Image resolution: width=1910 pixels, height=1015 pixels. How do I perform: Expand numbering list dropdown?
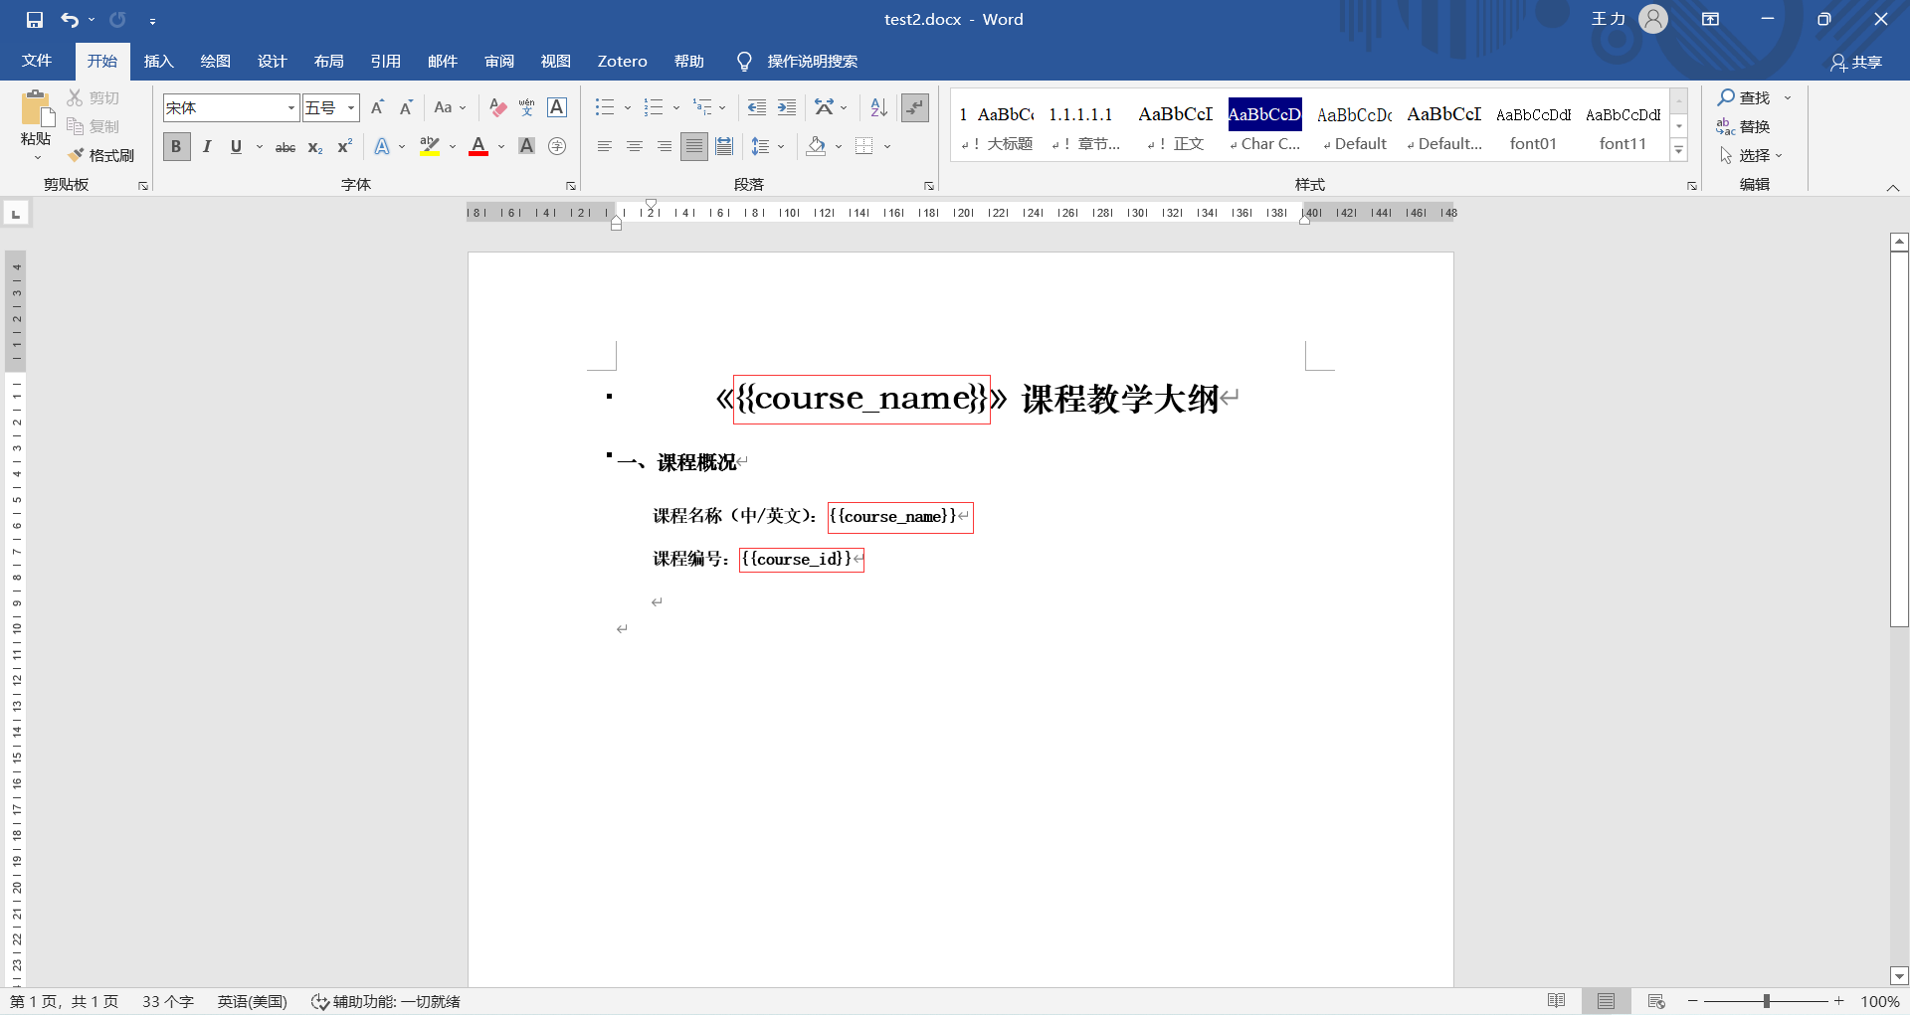[676, 107]
